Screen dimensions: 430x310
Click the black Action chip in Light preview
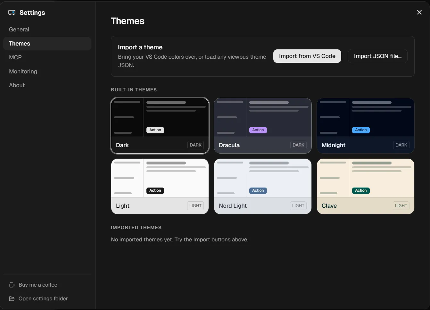click(155, 190)
